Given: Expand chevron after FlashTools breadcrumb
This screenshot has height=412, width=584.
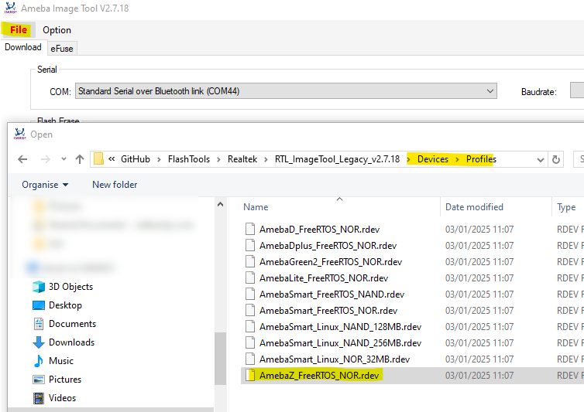Looking at the screenshot, I should pyautogui.click(x=219, y=159).
